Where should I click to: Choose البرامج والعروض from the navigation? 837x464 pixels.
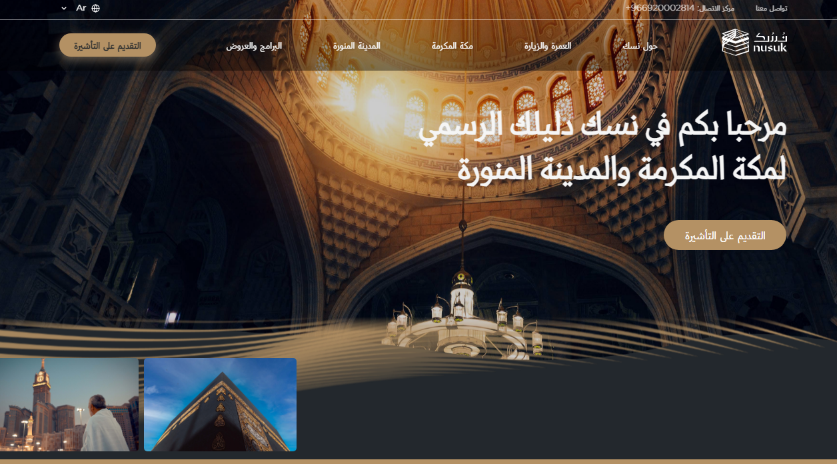click(x=254, y=46)
